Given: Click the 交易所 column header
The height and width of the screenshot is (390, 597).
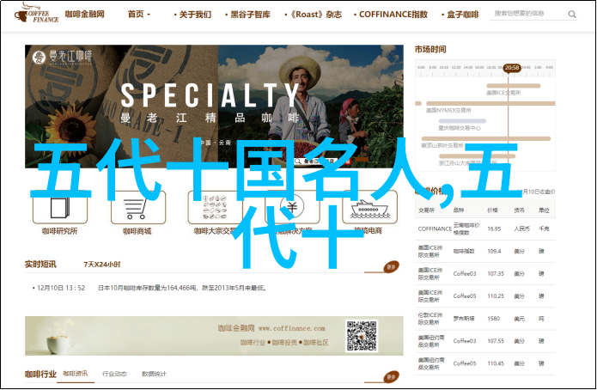Looking at the screenshot, I should (x=426, y=210).
